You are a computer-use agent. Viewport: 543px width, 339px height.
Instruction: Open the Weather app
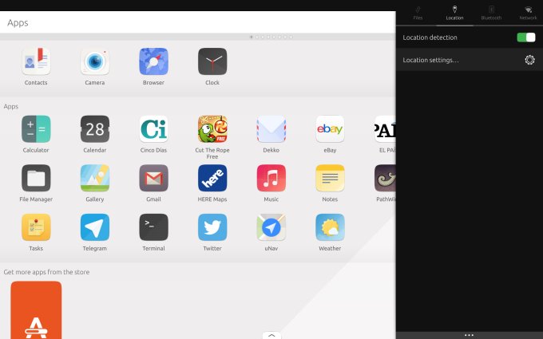[330, 227]
